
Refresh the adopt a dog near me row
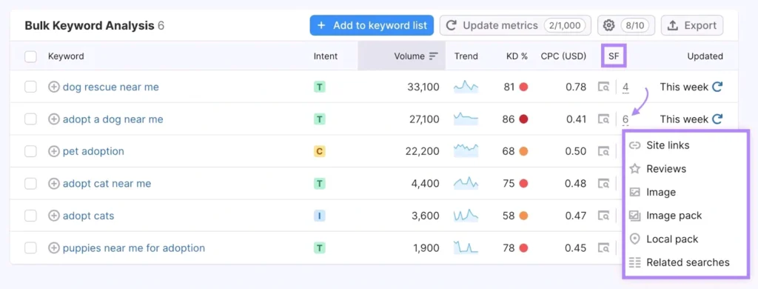[x=717, y=119]
